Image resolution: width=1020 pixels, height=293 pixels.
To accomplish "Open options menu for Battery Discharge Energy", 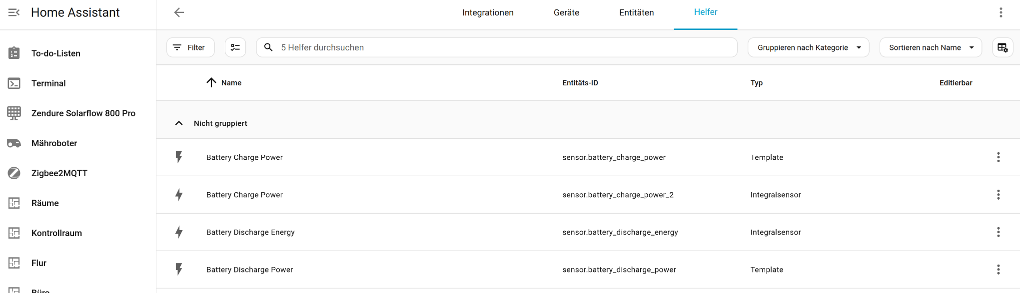I will coord(998,232).
